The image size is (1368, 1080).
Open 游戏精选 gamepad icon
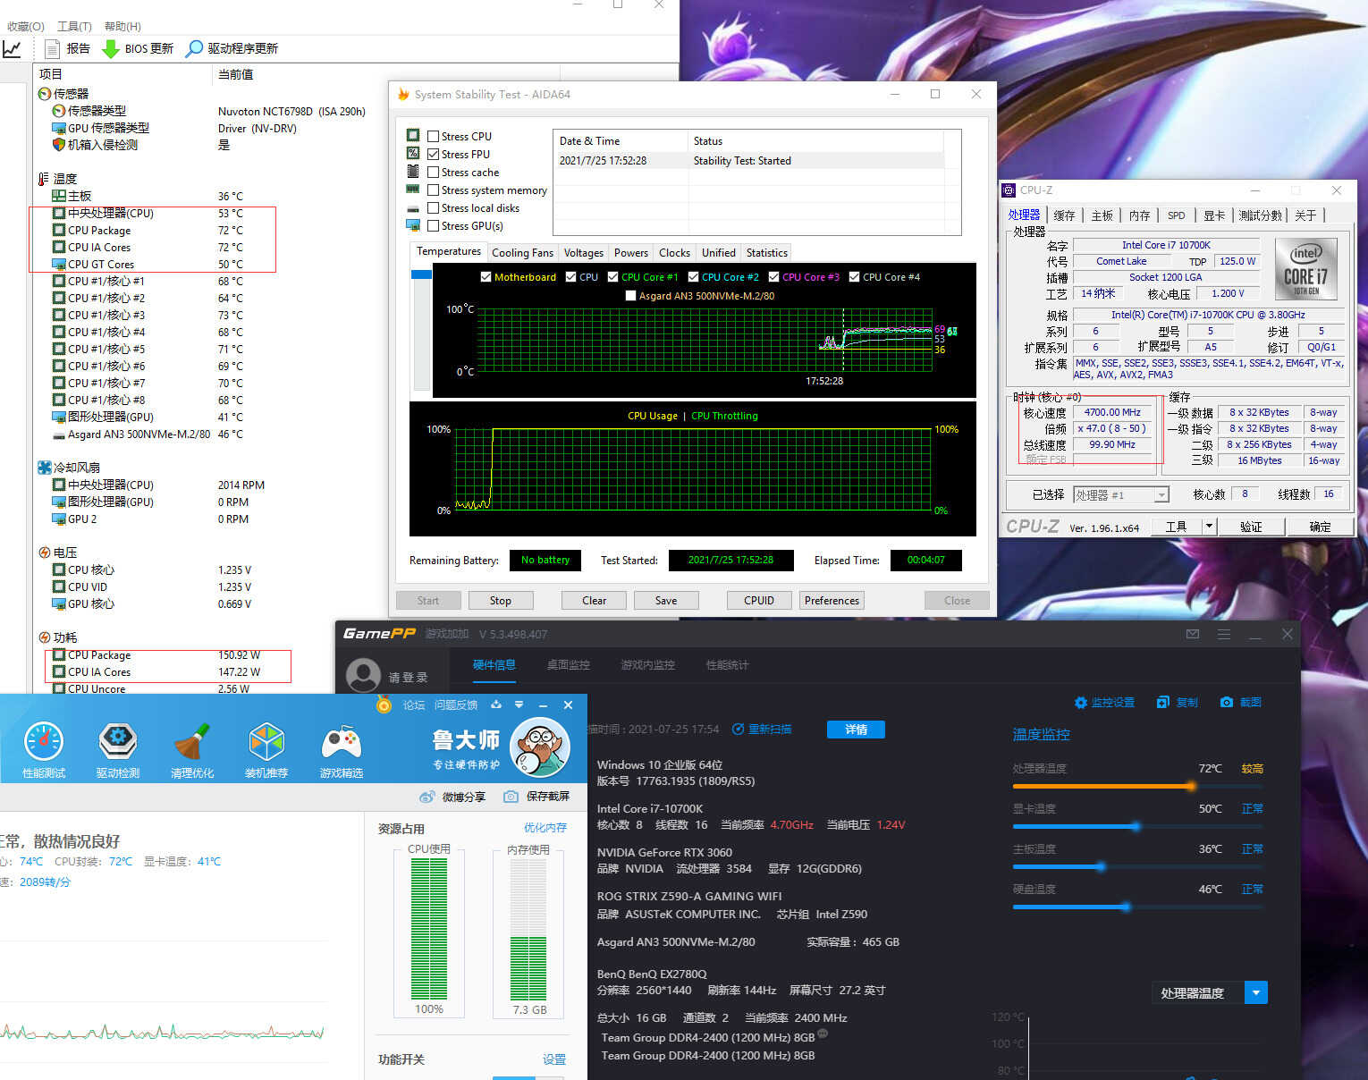click(x=341, y=741)
